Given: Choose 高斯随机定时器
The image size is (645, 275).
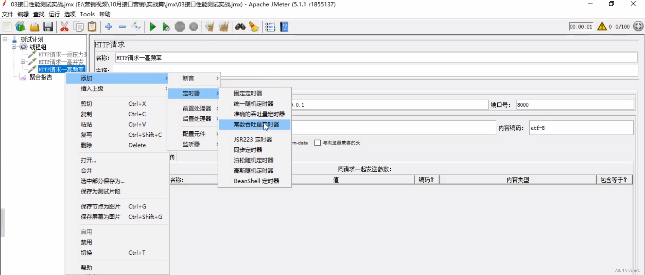Looking at the screenshot, I should click(x=254, y=171).
